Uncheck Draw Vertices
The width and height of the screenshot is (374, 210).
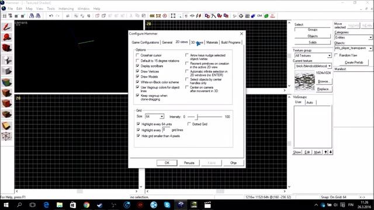(137, 71)
